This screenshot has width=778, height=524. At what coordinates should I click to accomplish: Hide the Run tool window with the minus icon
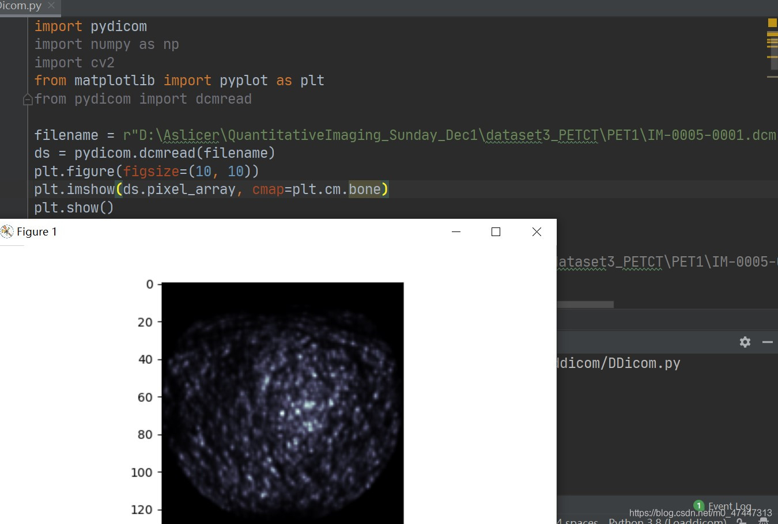click(767, 342)
